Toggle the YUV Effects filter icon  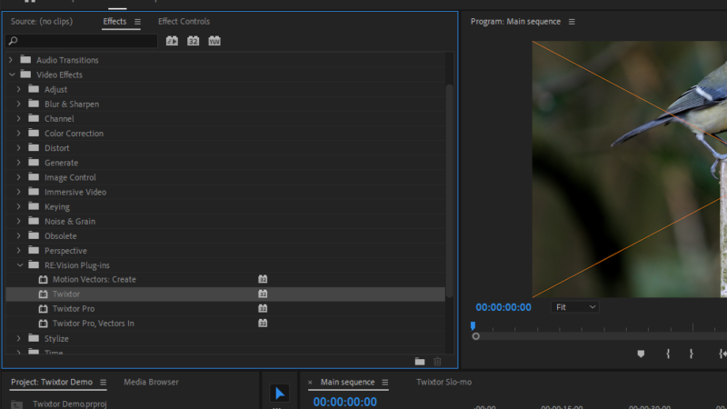coord(214,41)
